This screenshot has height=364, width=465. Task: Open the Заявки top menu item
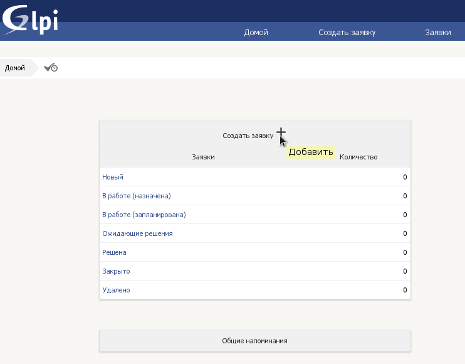click(x=438, y=33)
